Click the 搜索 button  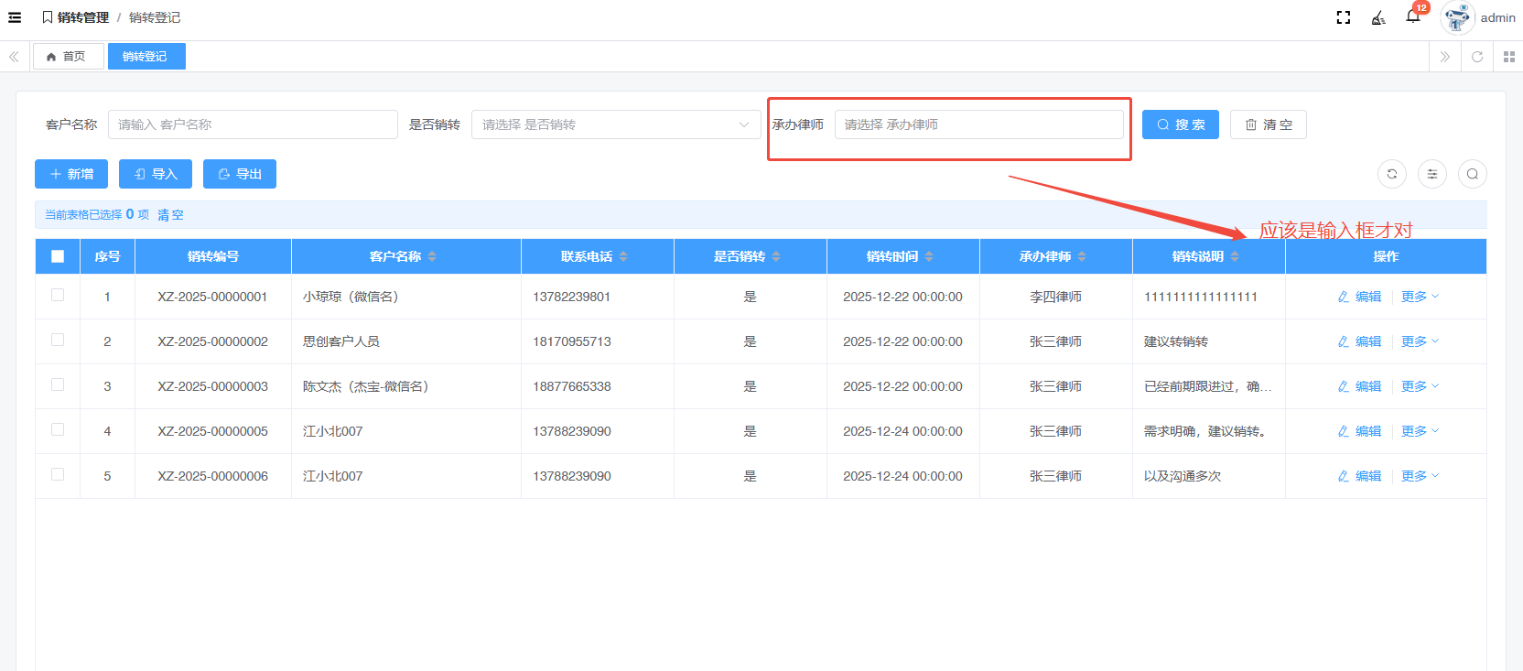point(1181,124)
